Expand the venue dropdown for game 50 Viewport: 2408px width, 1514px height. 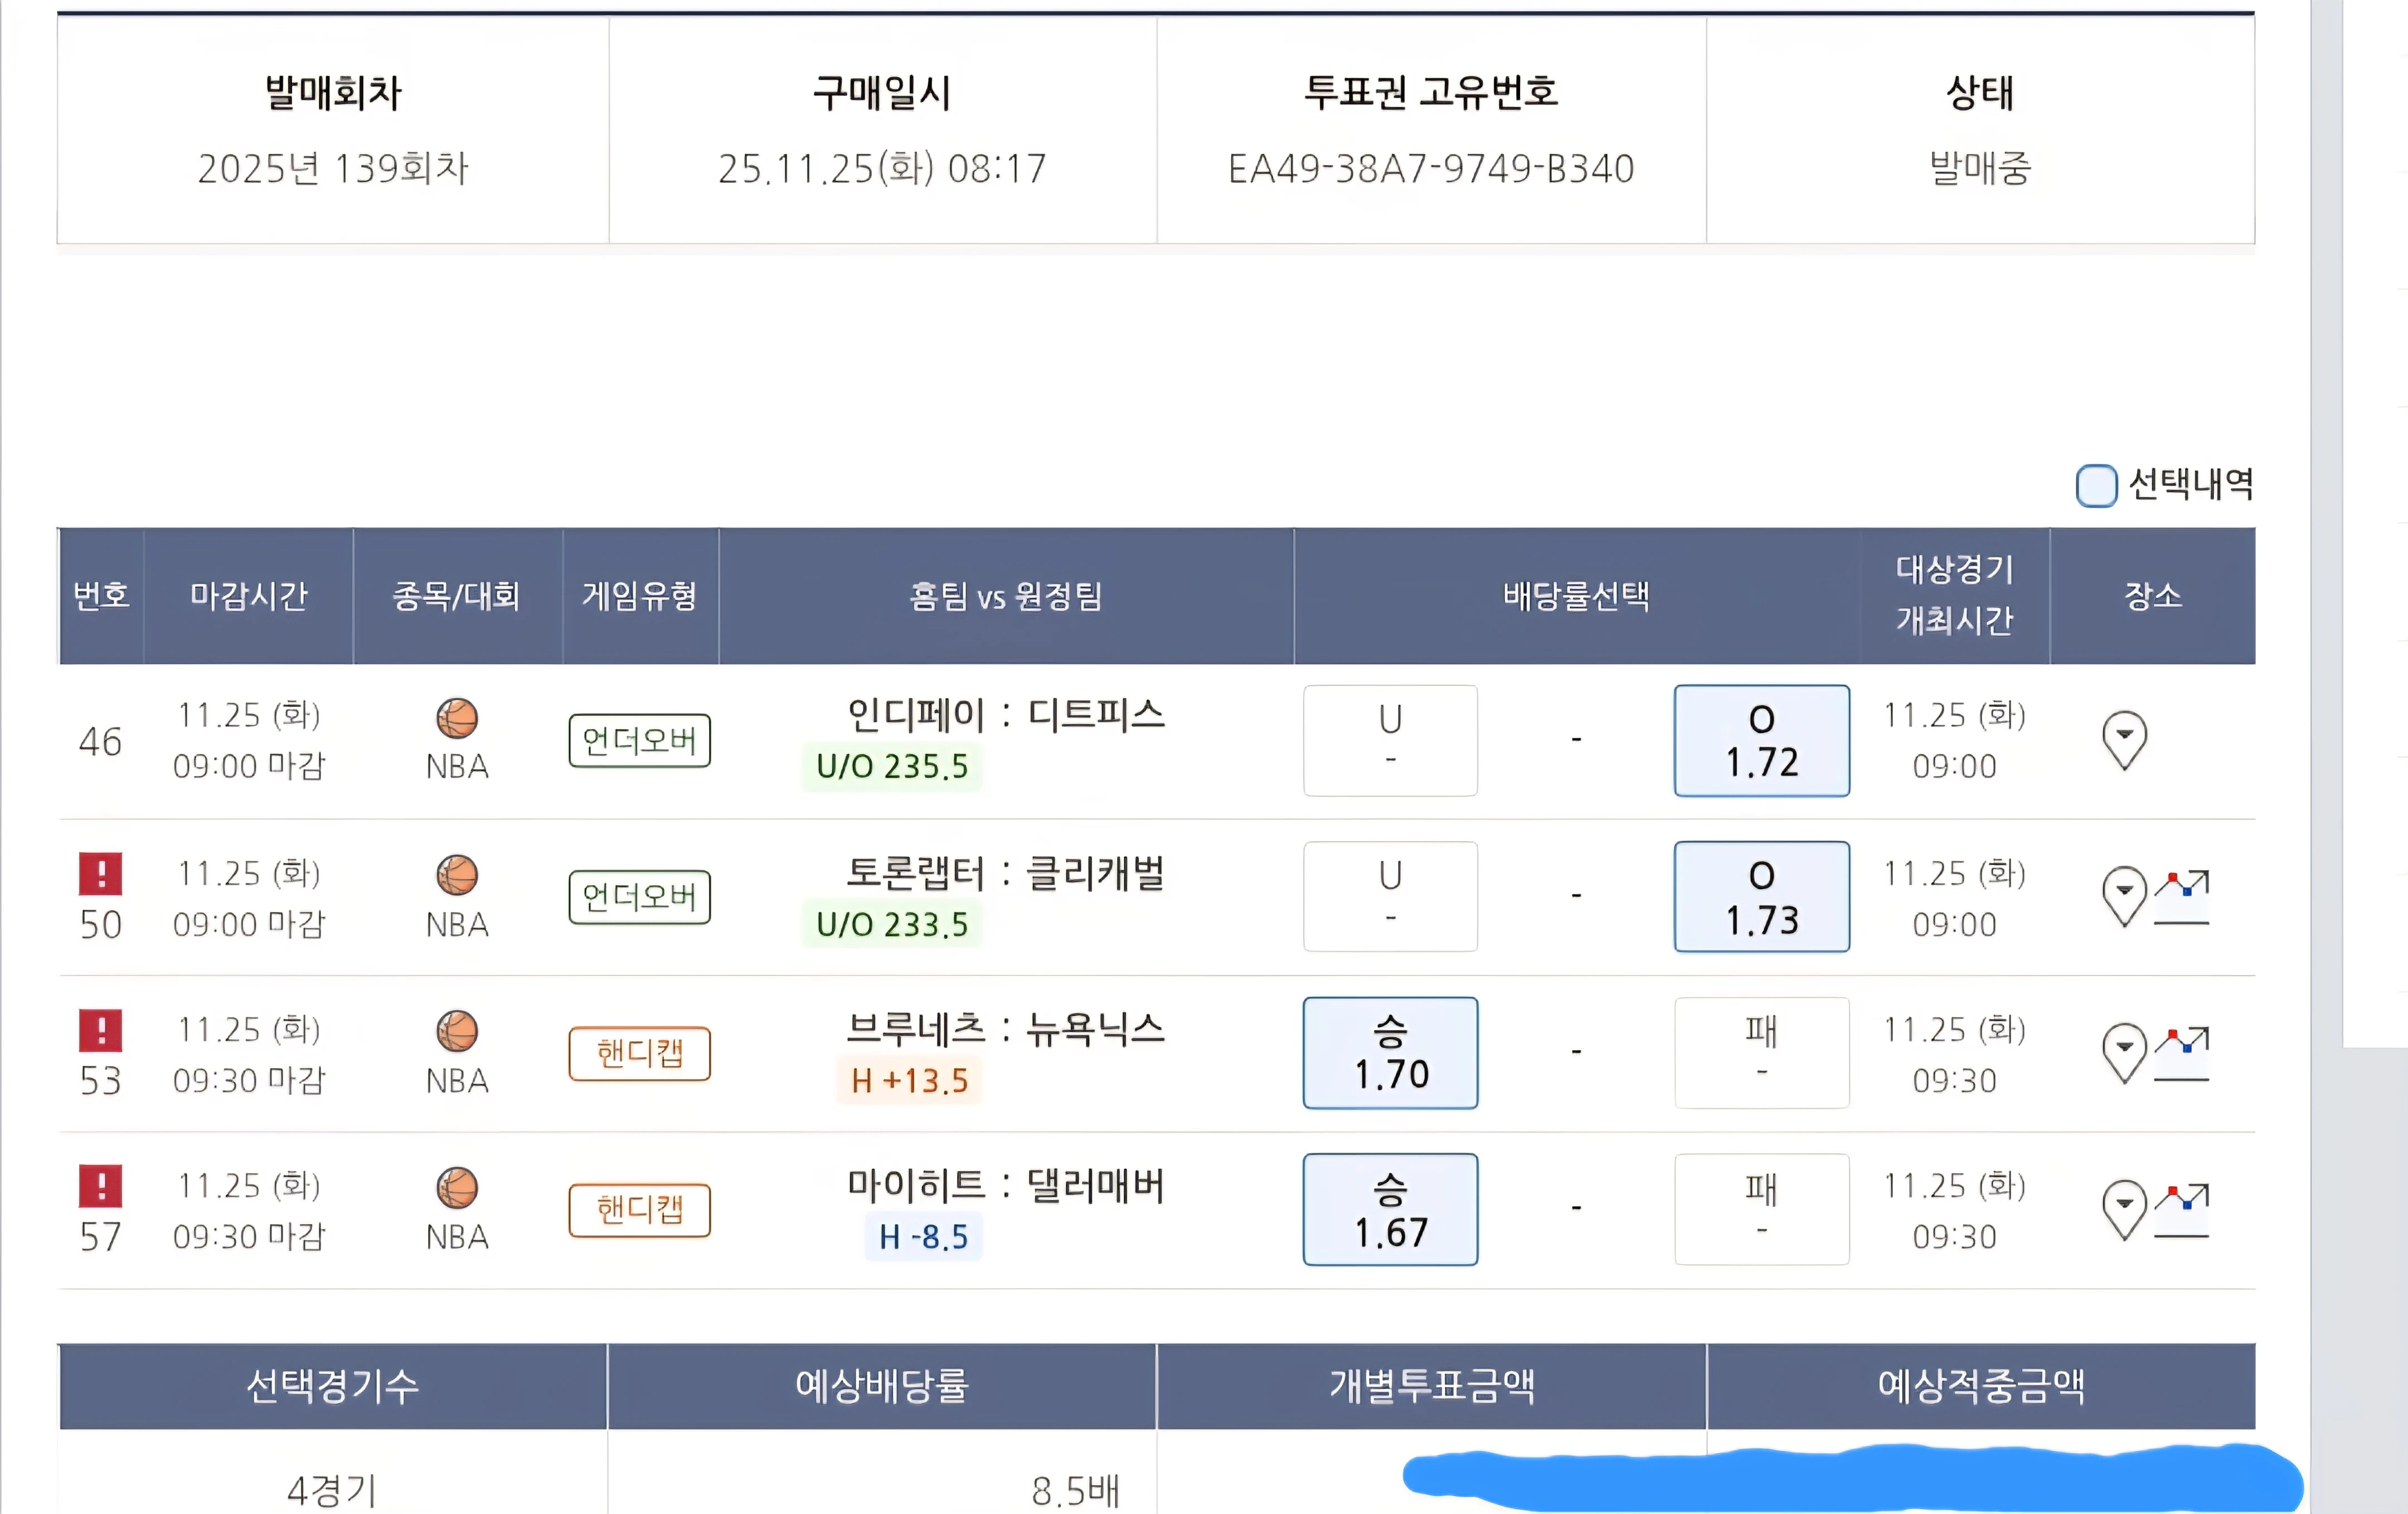click(x=2124, y=896)
